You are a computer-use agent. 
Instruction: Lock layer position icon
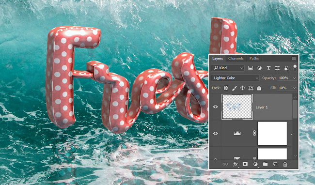click(242, 88)
